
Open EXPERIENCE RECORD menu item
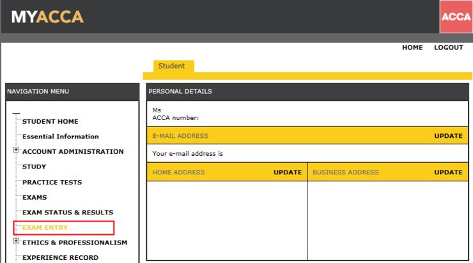click(60, 258)
